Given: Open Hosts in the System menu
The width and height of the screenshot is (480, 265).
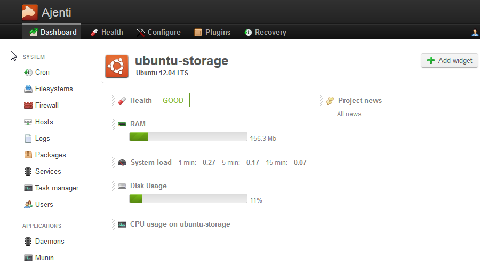Looking at the screenshot, I should (38, 122).
